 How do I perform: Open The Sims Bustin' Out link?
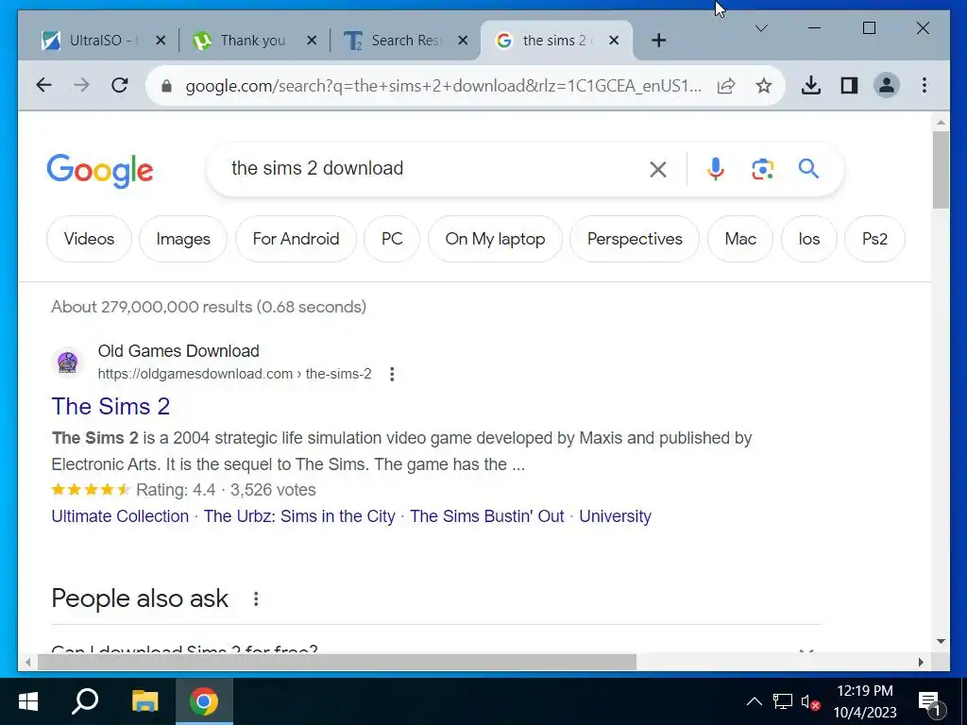487,516
